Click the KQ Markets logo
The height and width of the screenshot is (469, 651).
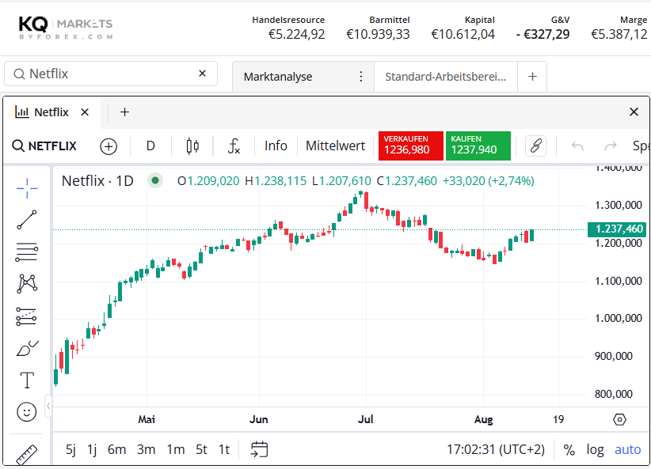click(66, 28)
